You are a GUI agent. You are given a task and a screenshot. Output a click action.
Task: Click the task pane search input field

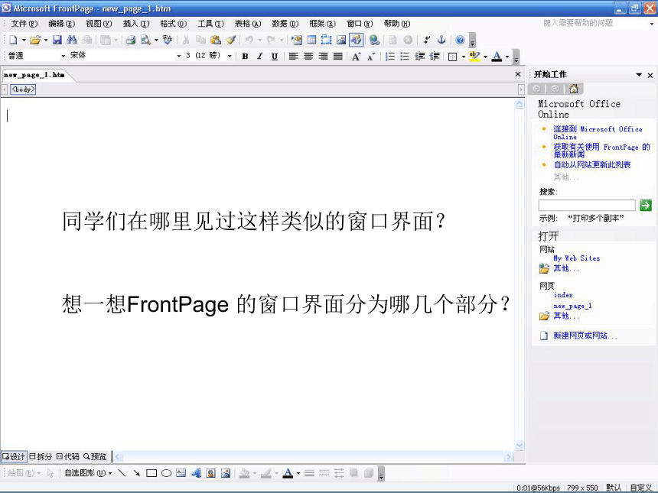[x=587, y=205]
